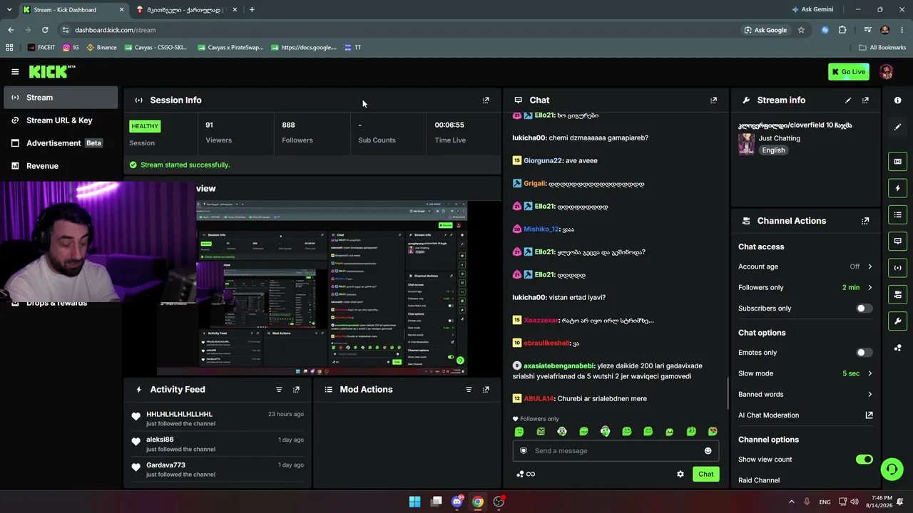The height and width of the screenshot is (513, 913).
Task: Open the profile avatar beside Go Live
Action: click(x=887, y=72)
